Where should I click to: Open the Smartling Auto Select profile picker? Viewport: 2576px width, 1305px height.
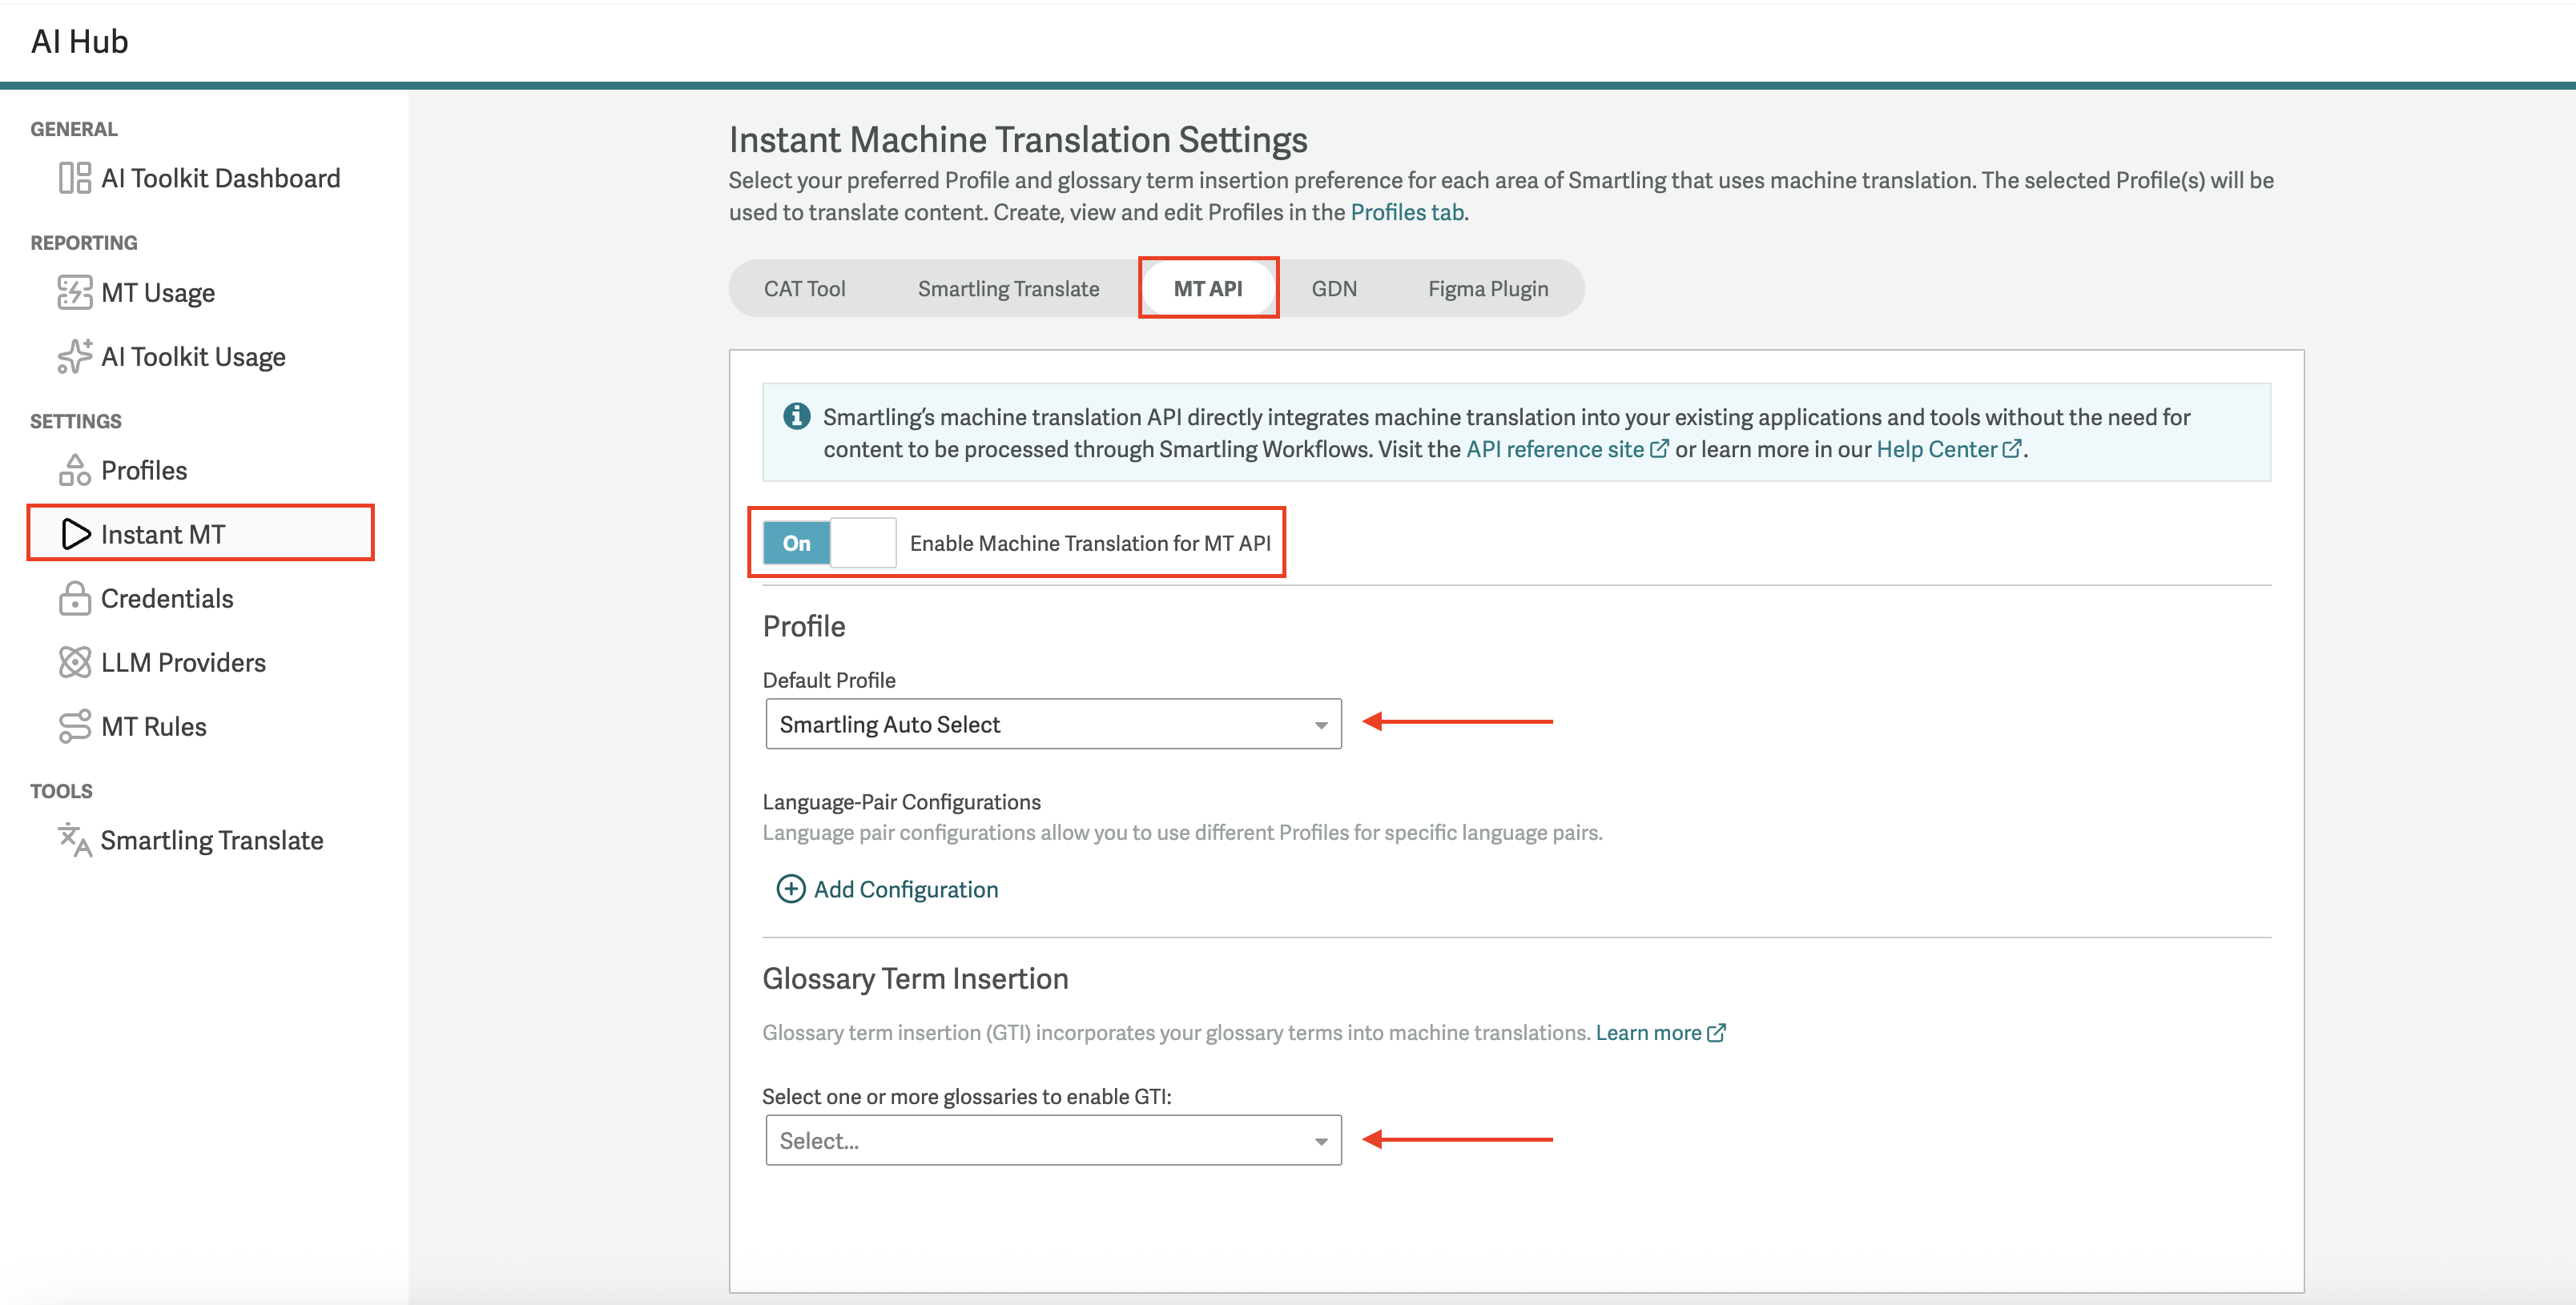pyautogui.click(x=1050, y=724)
